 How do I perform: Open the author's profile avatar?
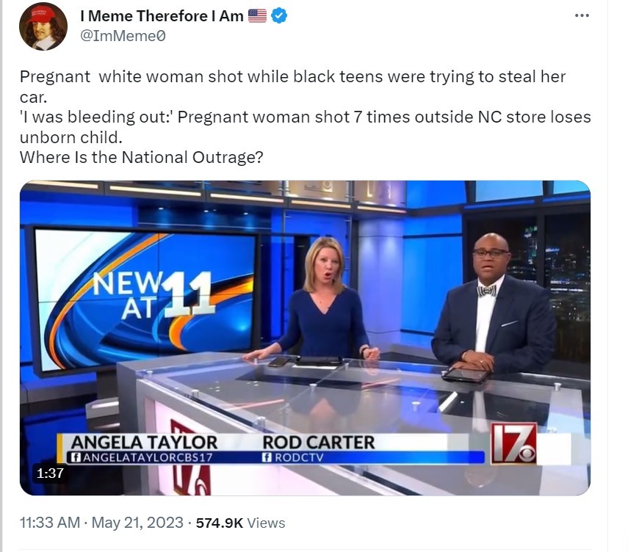pyautogui.click(x=43, y=26)
